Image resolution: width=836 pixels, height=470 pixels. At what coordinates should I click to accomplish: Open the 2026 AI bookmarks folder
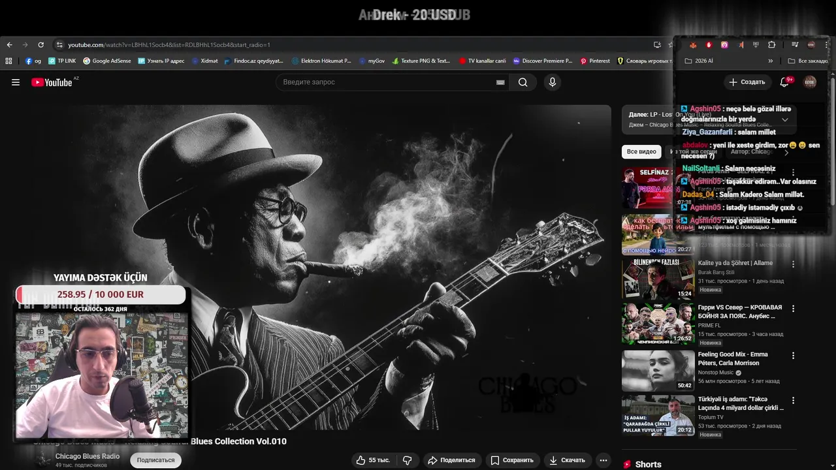tap(699, 61)
